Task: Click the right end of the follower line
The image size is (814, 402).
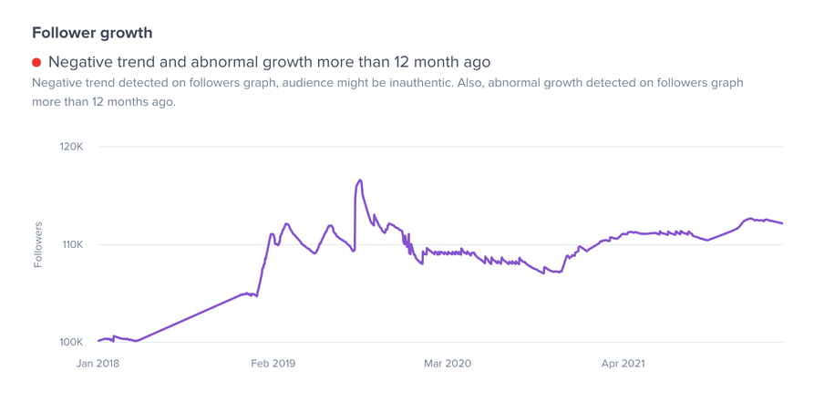Action: (781, 223)
